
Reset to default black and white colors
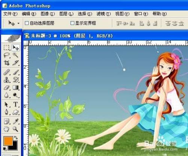pos(5,149)
